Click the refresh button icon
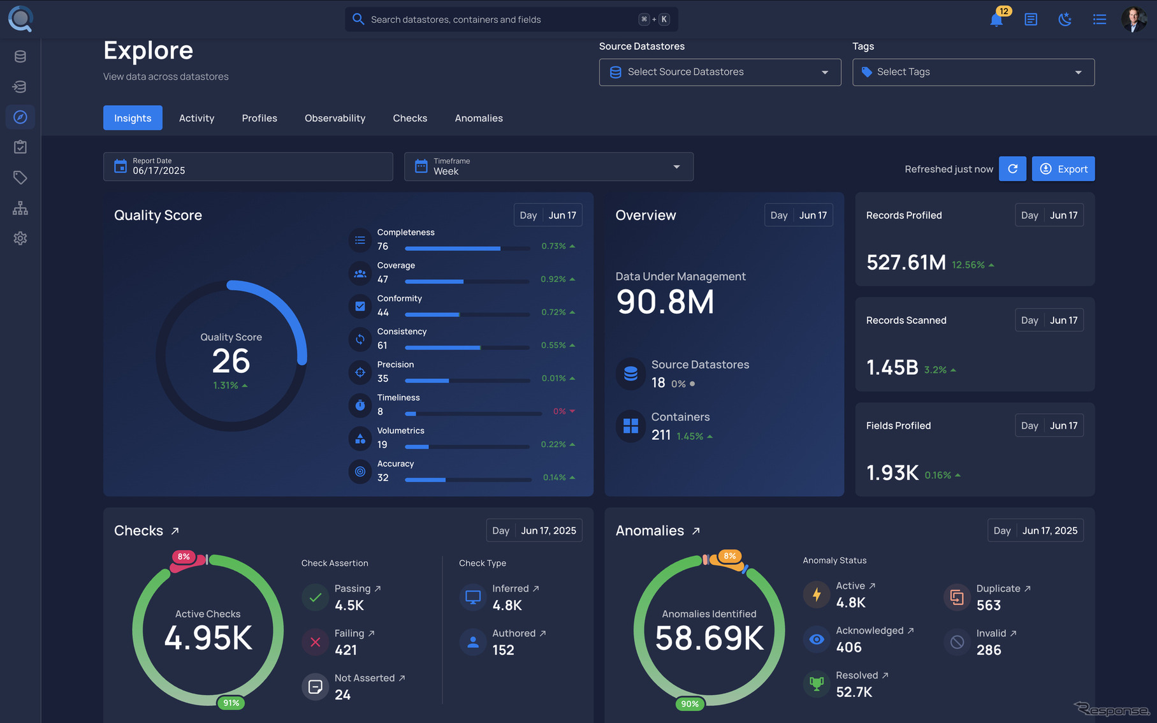Viewport: 1157px width, 723px height. [x=1012, y=168]
